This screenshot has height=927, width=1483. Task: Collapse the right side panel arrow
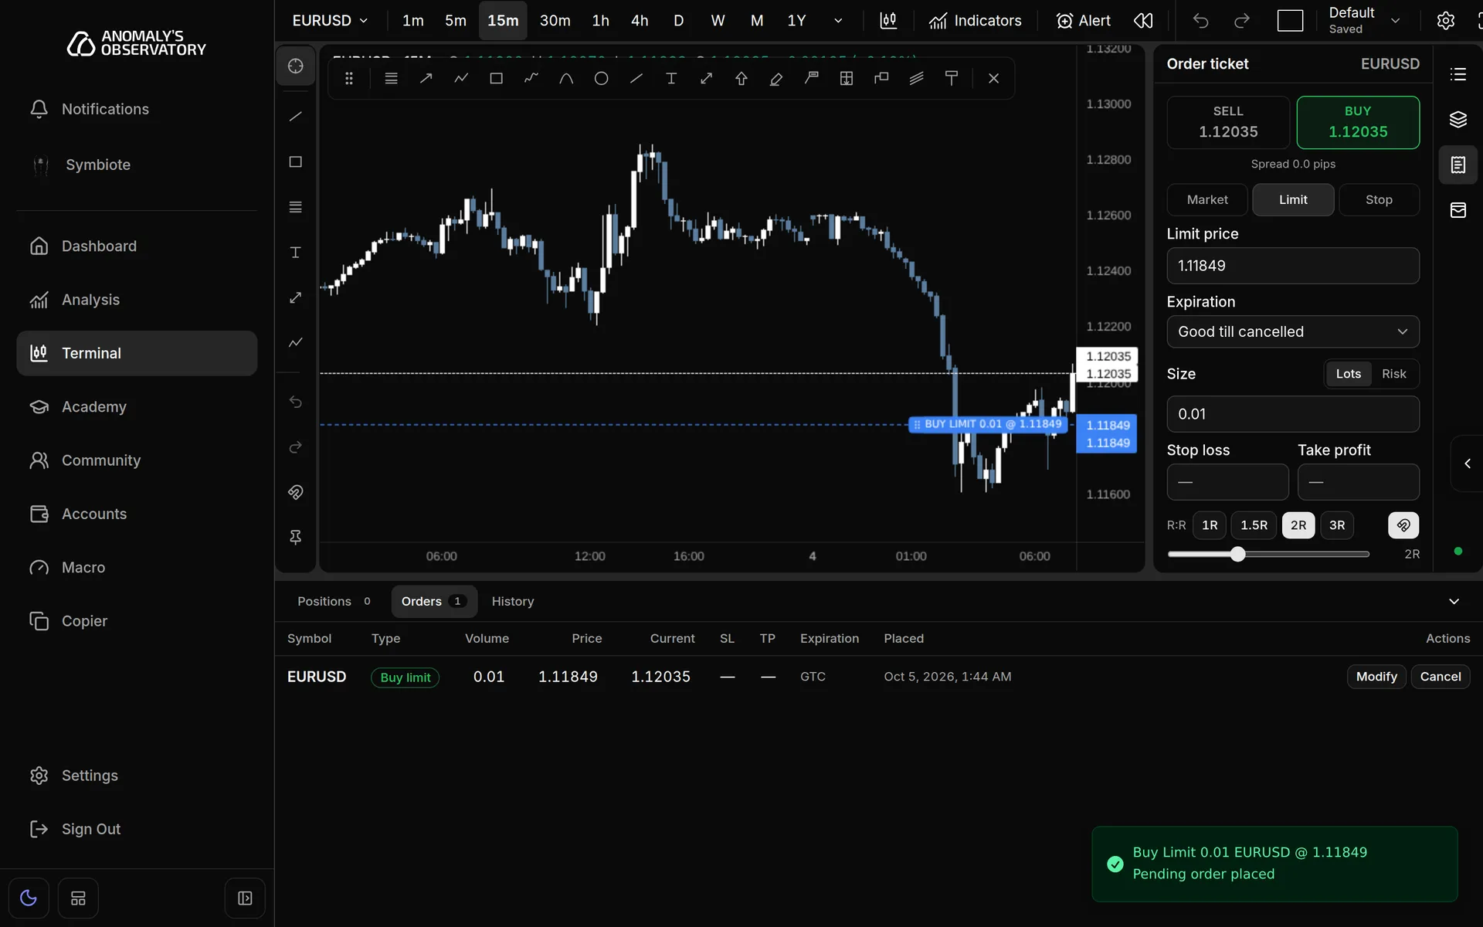1467,463
